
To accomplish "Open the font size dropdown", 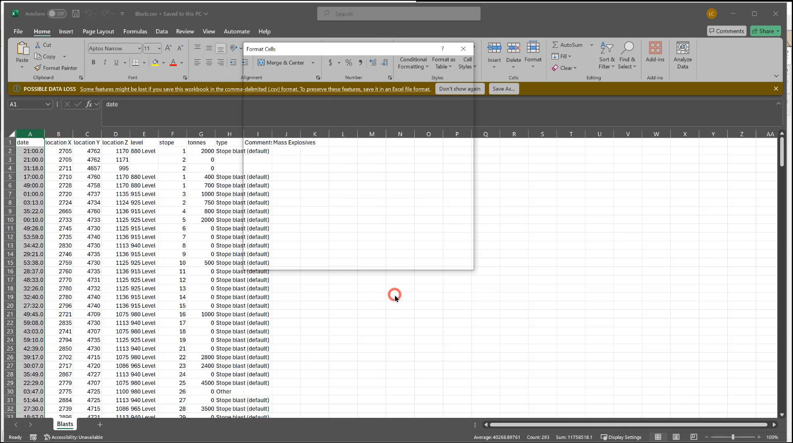I will click(159, 48).
